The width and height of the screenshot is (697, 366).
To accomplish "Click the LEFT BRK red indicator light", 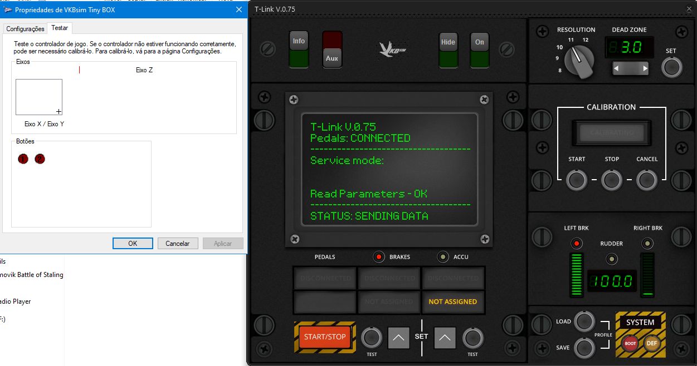I will point(576,244).
